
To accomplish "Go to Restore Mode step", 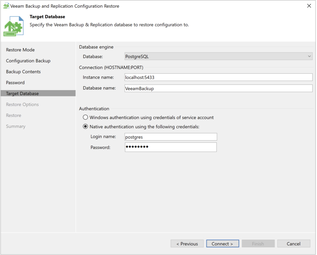I will click(x=20, y=50).
